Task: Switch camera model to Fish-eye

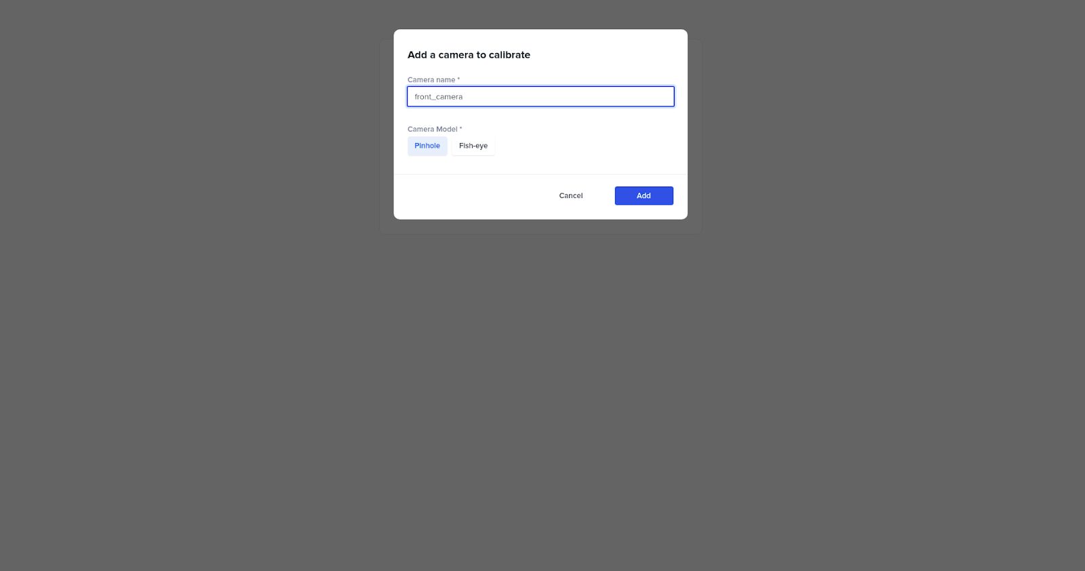Action: coord(473,146)
